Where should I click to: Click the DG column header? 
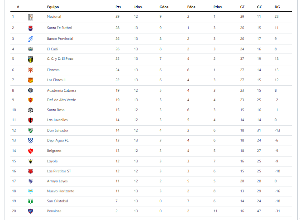tap(277, 7)
